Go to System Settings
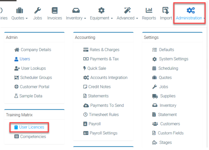Viewport: 209px width, 150px height. click(x=173, y=59)
